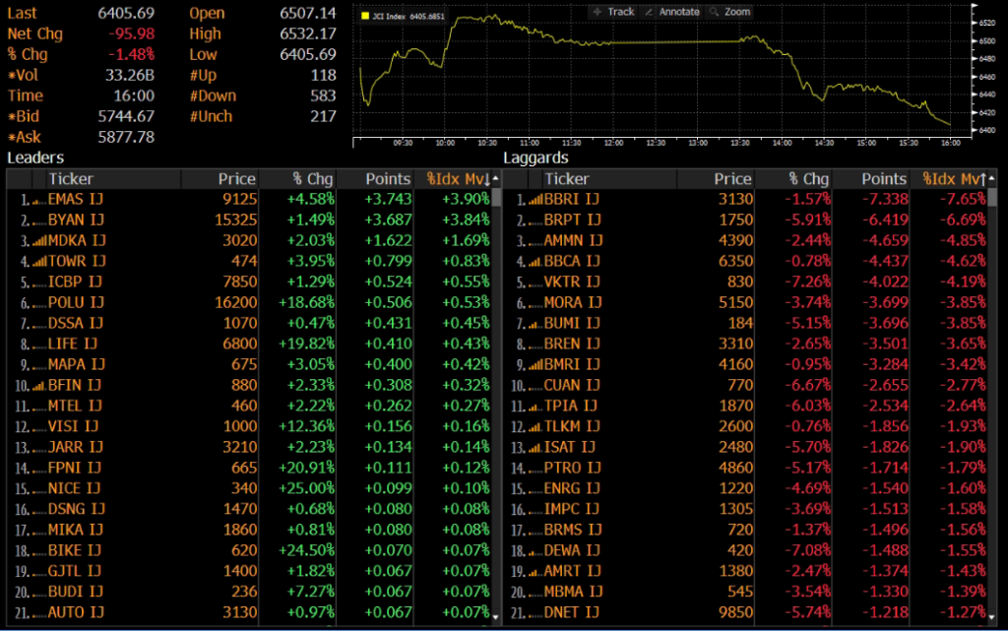The image size is (1008, 631).
Task: Click the Last value 6405.69
Action: pos(126,13)
